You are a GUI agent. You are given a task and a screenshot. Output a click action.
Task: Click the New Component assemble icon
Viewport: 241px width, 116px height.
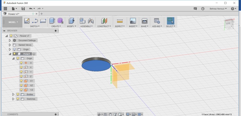tap(82, 21)
